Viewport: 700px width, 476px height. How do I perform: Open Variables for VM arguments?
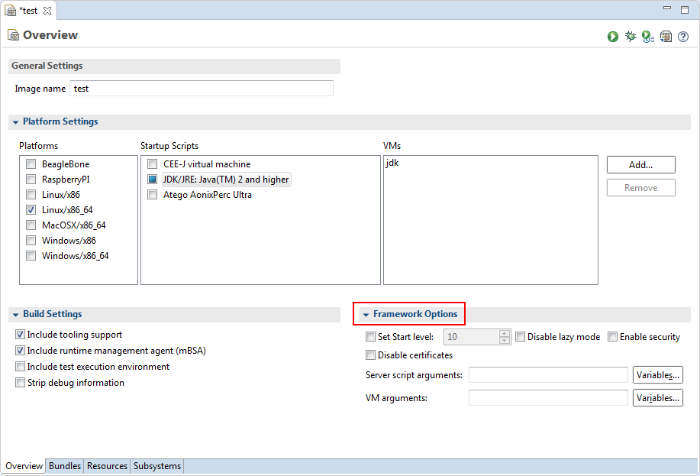657,397
